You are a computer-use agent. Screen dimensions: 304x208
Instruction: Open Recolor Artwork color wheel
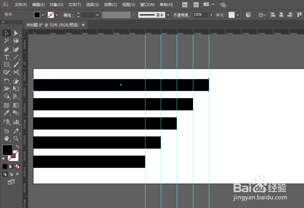click(248, 15)
